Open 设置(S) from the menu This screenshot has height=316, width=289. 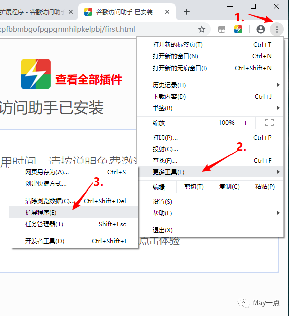tap(210, 201)
